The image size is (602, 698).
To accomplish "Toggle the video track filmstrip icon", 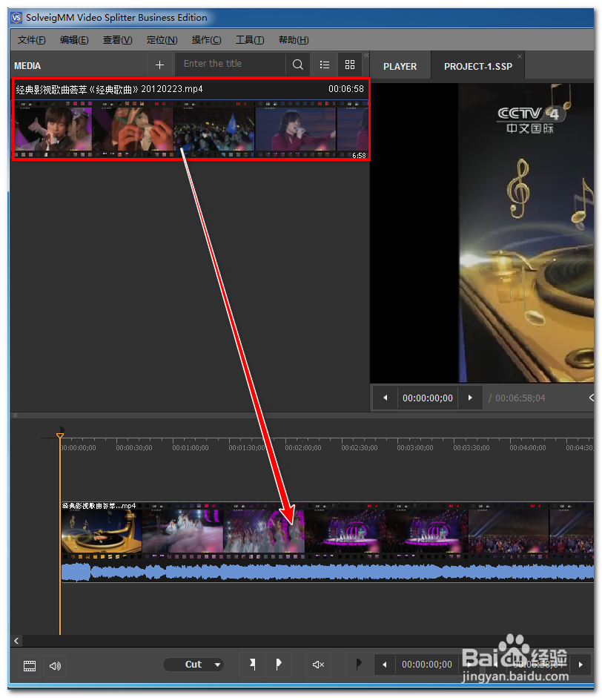I will point(30,666).
